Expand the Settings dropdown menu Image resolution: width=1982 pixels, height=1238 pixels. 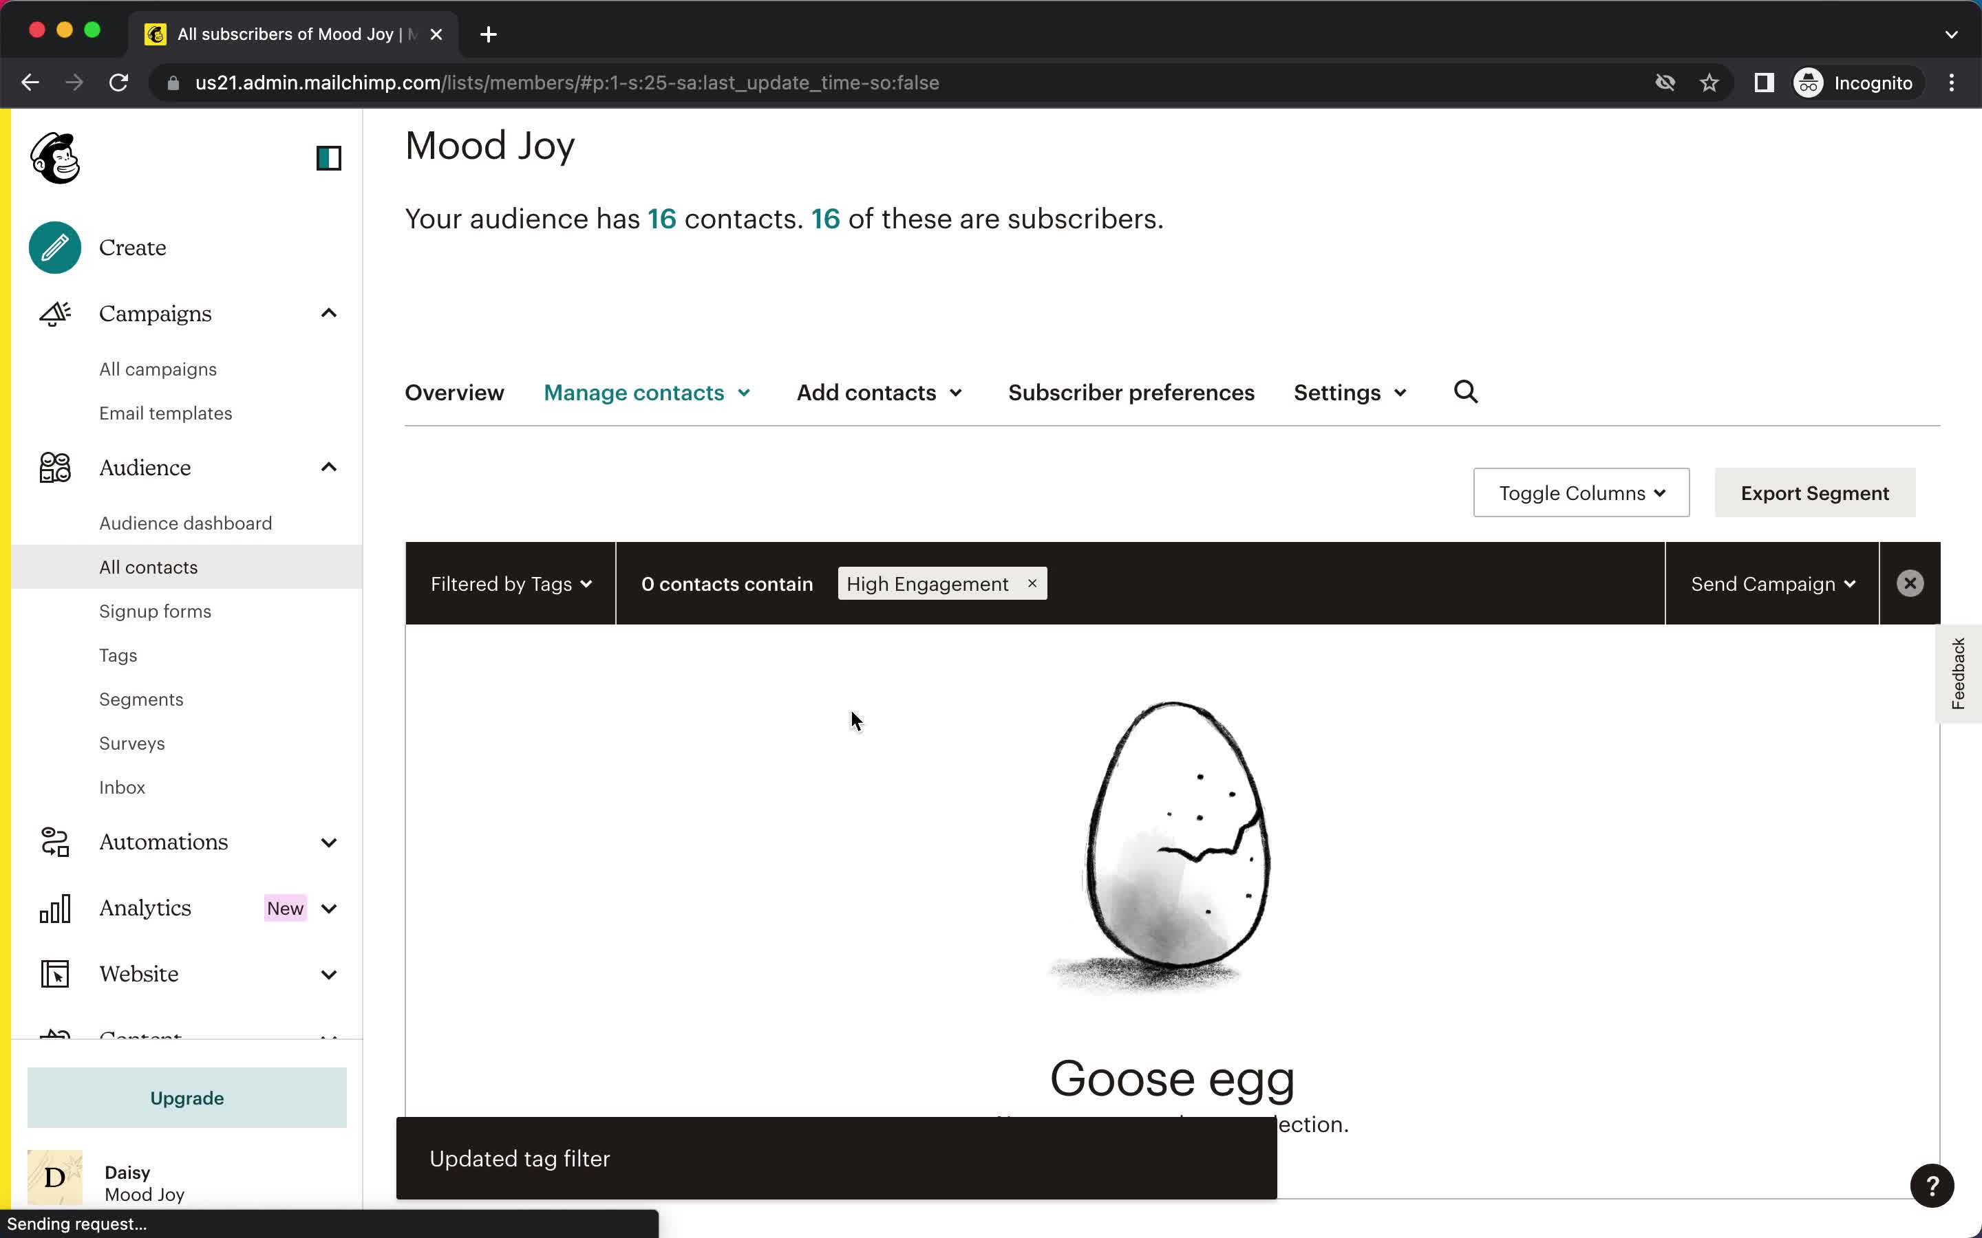(x=1345, y=392)
